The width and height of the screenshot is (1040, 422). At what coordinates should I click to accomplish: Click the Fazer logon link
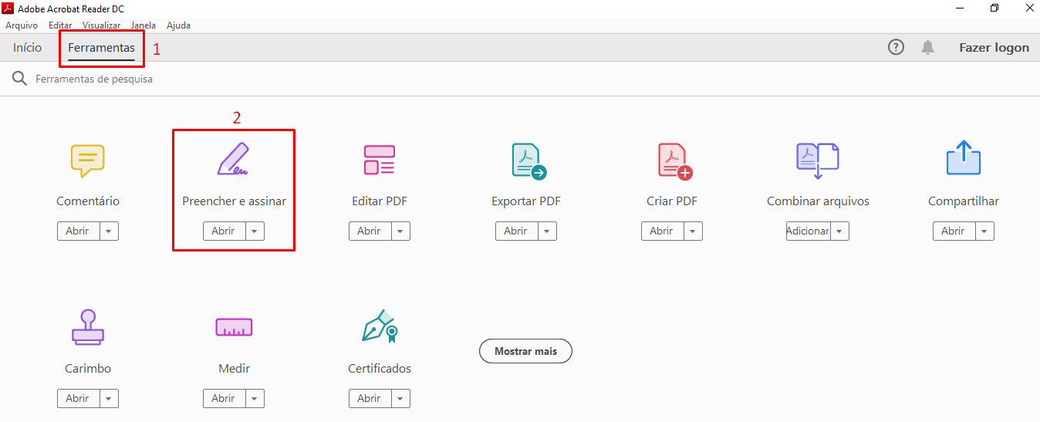click(994, 47)
